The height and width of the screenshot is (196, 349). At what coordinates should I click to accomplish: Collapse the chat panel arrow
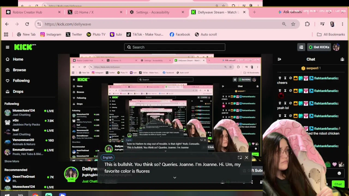279,59
